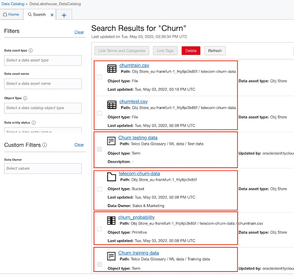Screen dimensions: 294x276
Task: Open the Data asset name dropdown
Action: click(43, 84)
